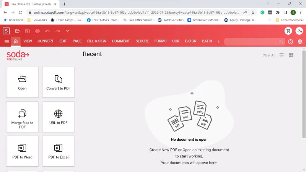
Task: Click the share page icon in address bar
Action: 245,13
